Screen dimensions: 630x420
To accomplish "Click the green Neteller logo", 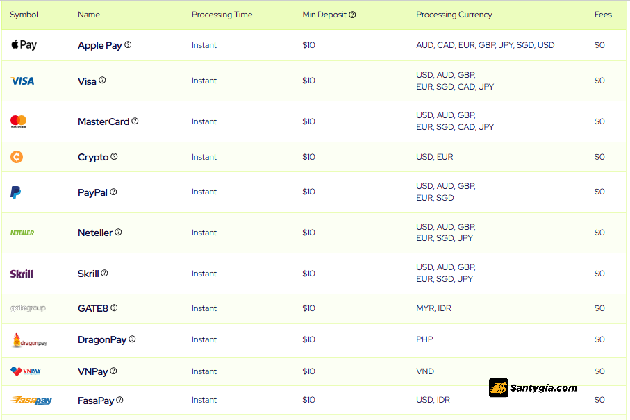I will (x=22, y=233).
